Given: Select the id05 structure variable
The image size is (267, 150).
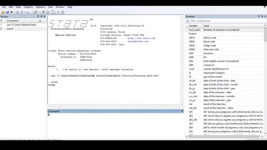Looking at the screenshot, I should (224, 53).
